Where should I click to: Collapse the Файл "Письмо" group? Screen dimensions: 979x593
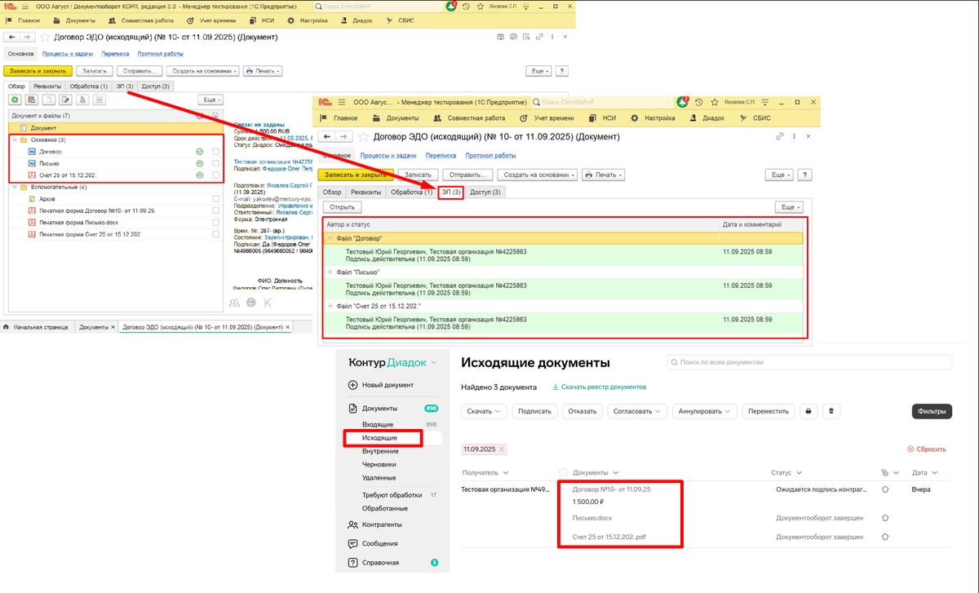(330, 272)
